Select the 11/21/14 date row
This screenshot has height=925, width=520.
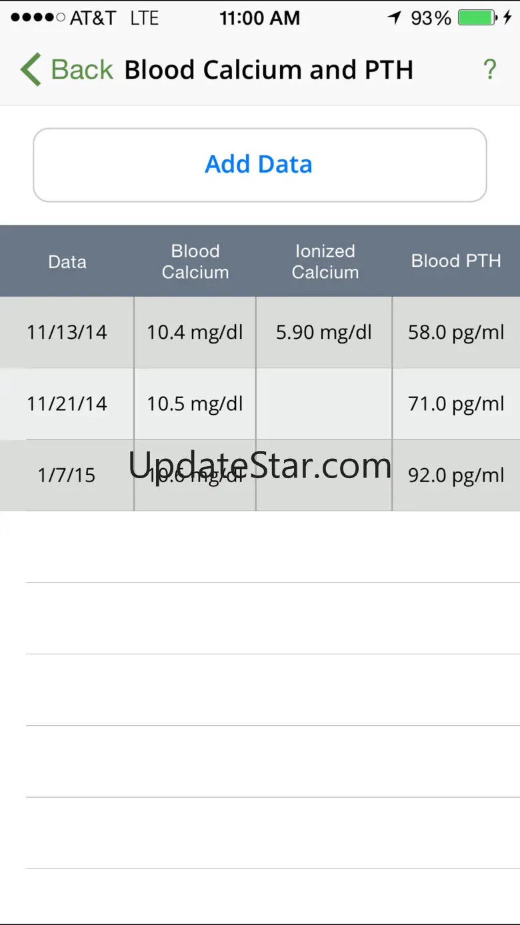click(x=67, y=403)
